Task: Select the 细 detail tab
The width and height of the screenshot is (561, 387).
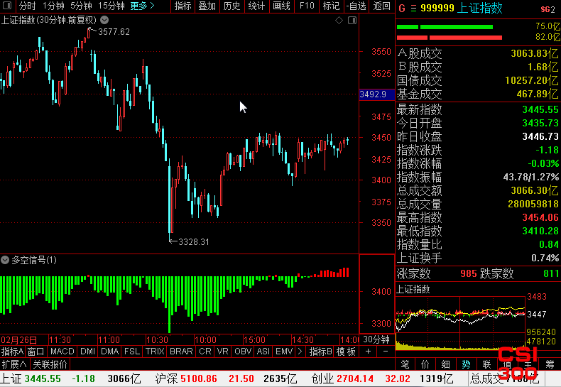Action: pyautogui.click(x=445, y=364)
